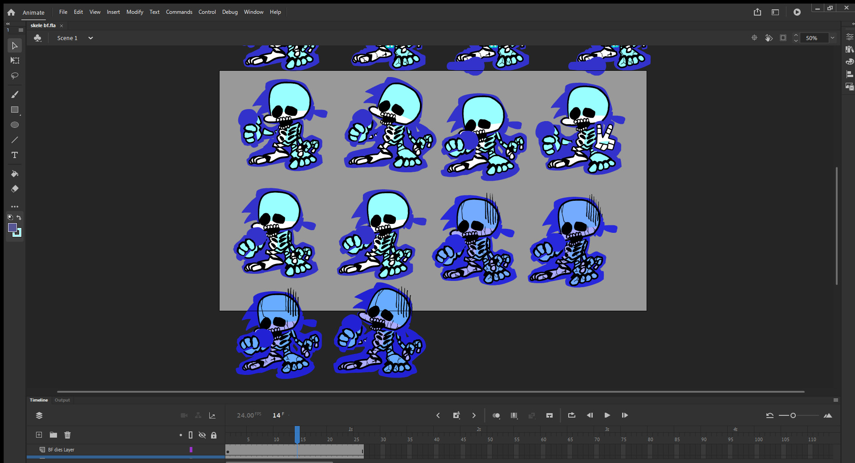Toggle Onion Skin in timeline
This screenshot has width=855, height=463.
click(x=496, y=415)
